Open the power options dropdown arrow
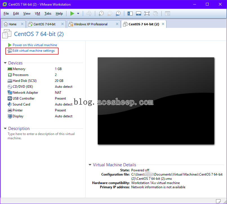 78,14
